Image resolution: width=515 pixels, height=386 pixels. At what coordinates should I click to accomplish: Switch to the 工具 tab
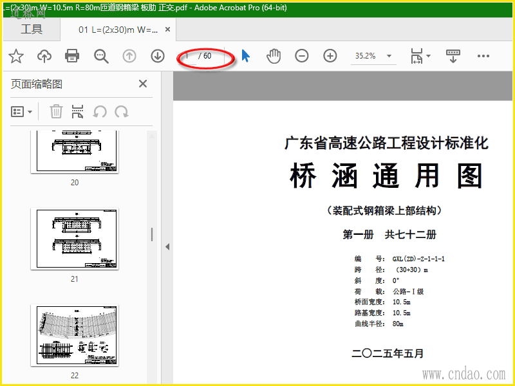click(x=32, y=29)
